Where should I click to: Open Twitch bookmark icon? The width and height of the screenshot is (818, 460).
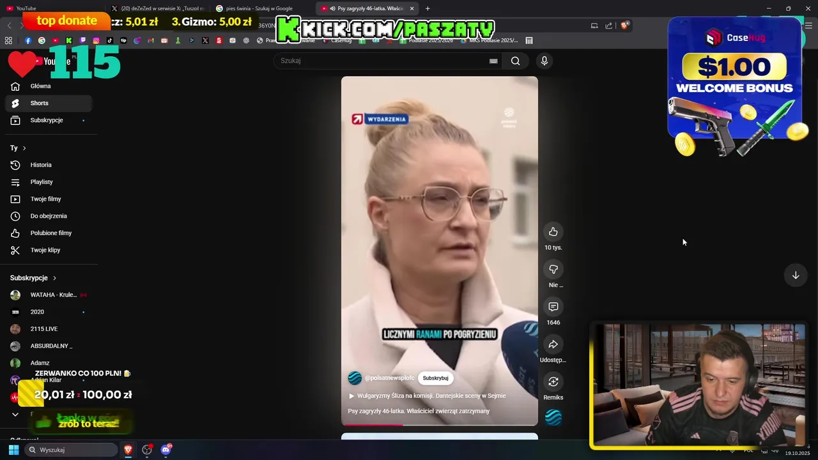pyautogui.click(x=82, y=40)
